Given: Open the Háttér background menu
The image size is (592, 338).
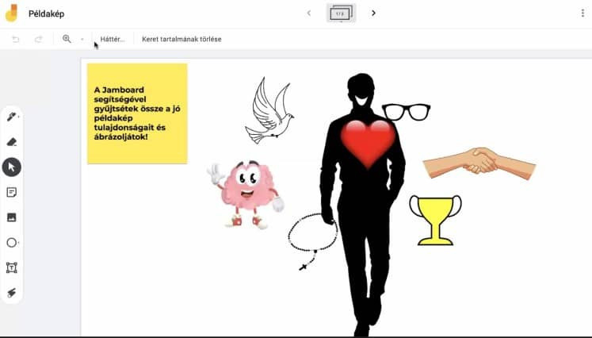Looking at the screenshot, I should click(x=113, y=39).
